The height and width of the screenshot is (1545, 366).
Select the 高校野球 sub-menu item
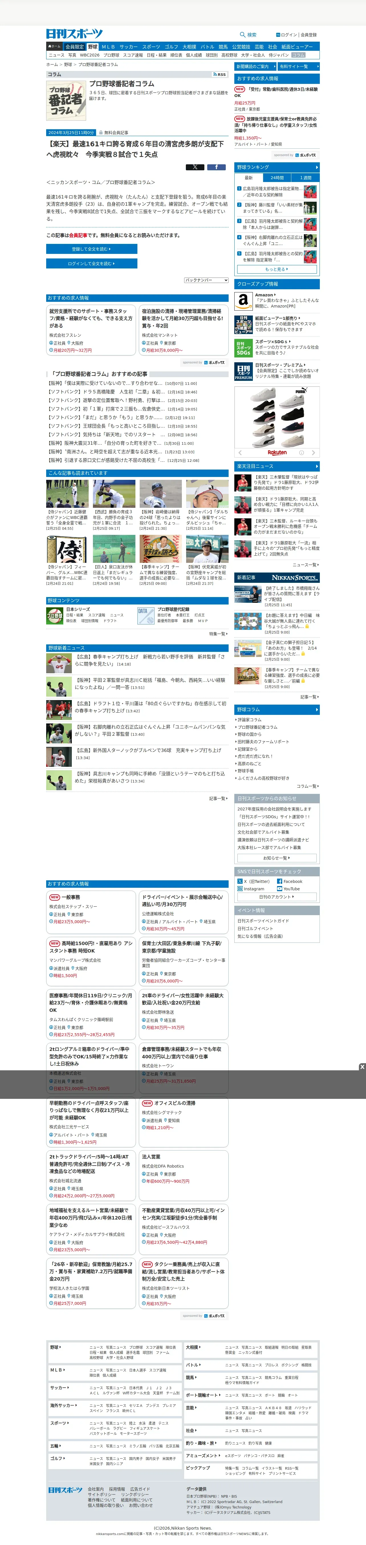click(x=229, y=55)
